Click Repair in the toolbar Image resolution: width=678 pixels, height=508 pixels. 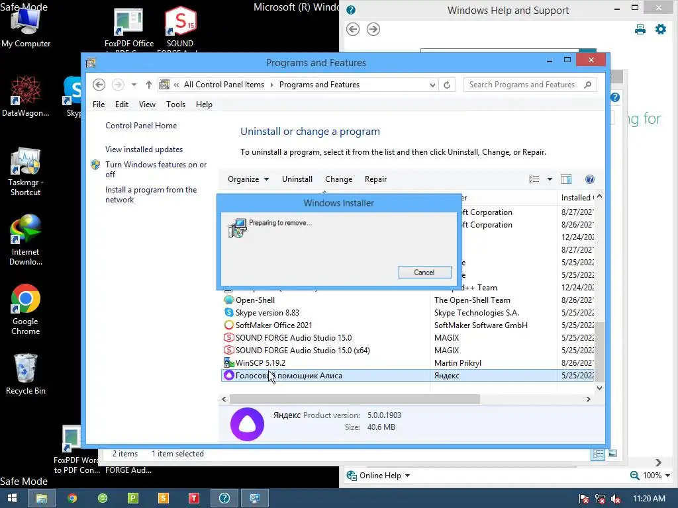[x=375, y=179]
